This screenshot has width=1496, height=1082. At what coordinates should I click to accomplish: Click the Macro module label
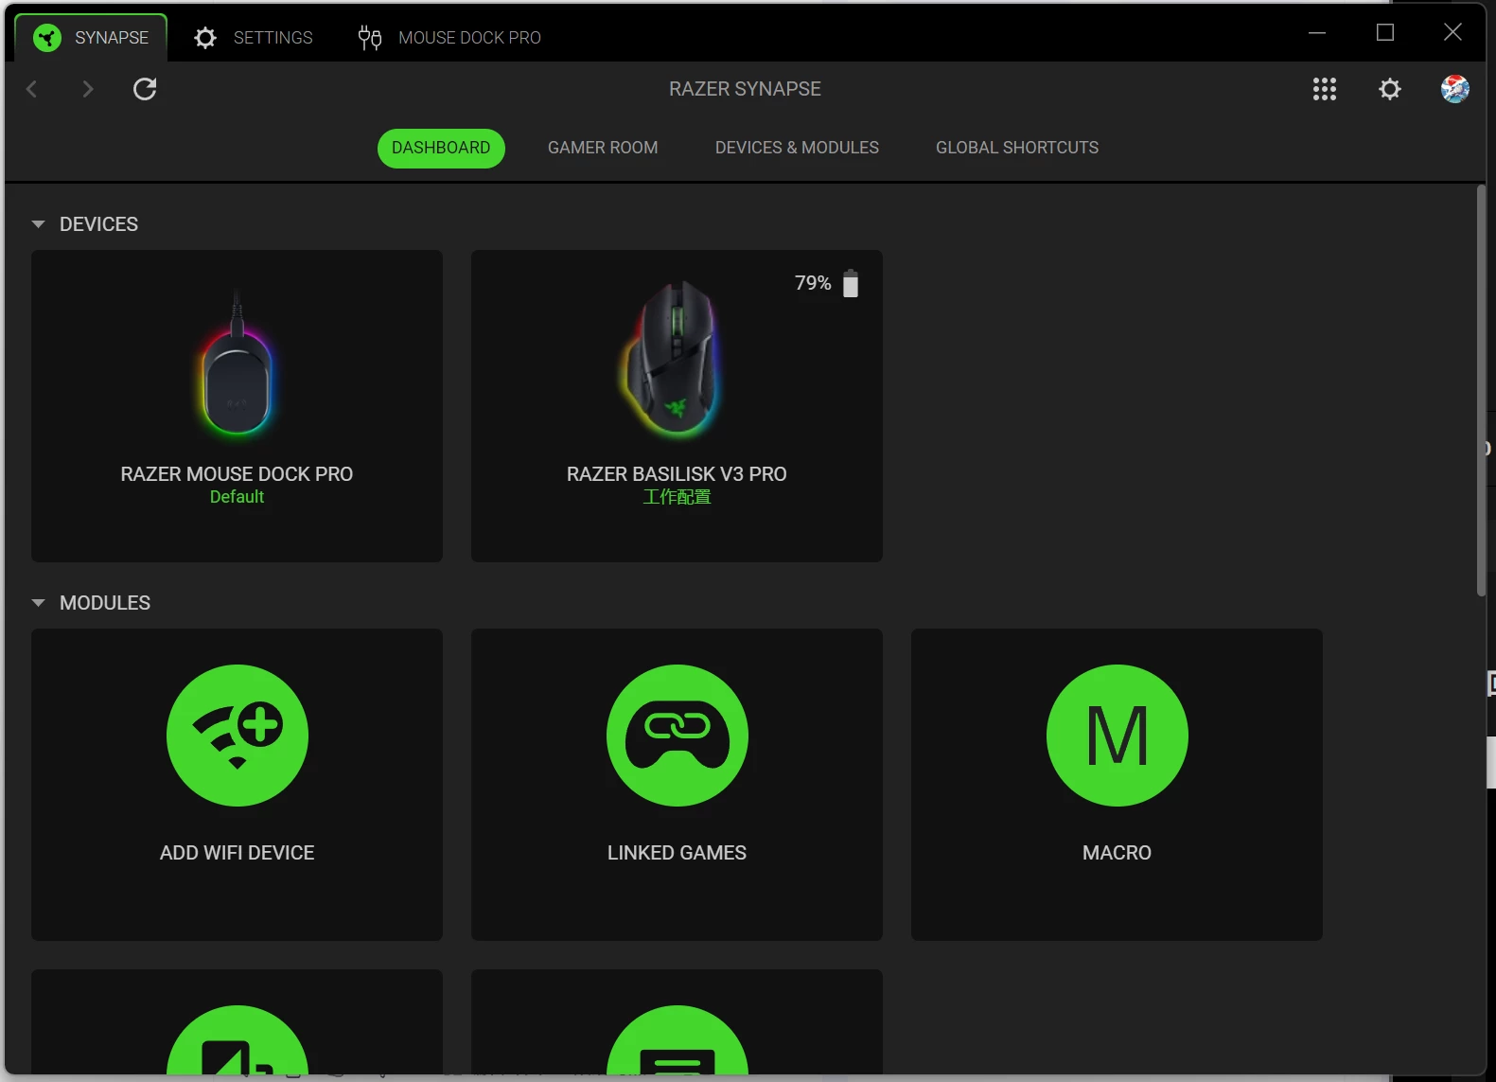click(x=1117, y=853)
